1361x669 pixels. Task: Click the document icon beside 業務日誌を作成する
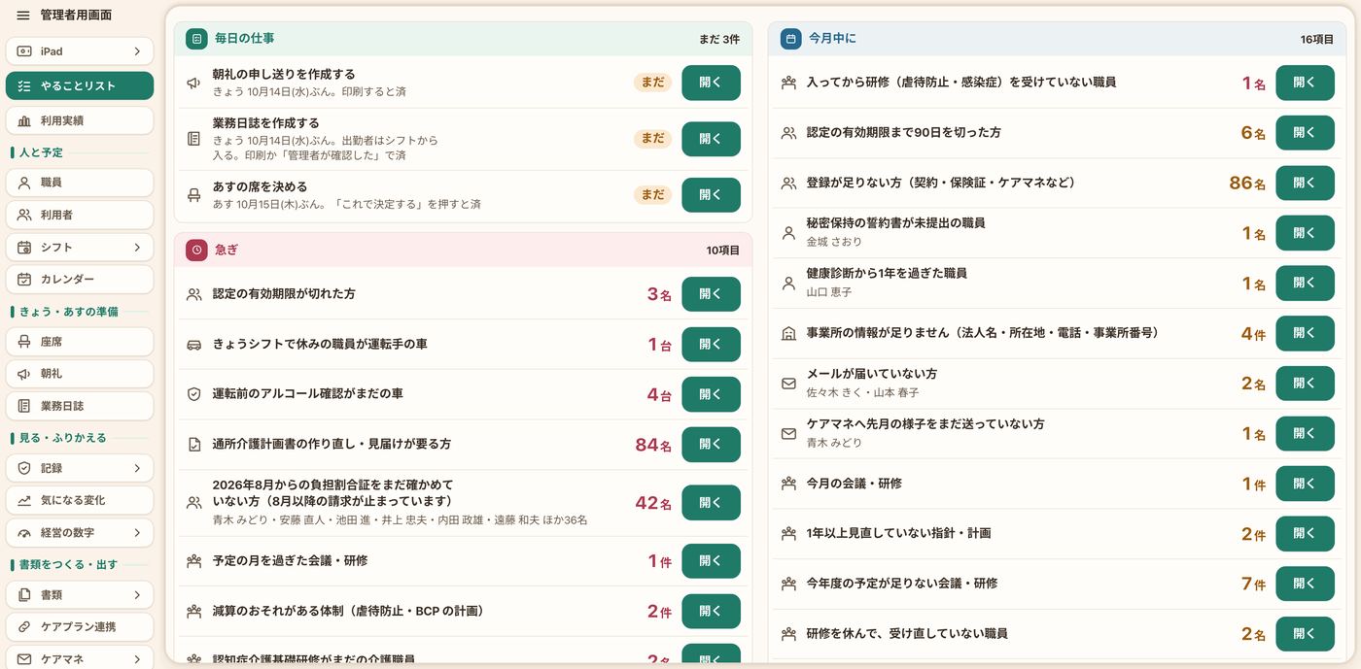tap(193, 139)
